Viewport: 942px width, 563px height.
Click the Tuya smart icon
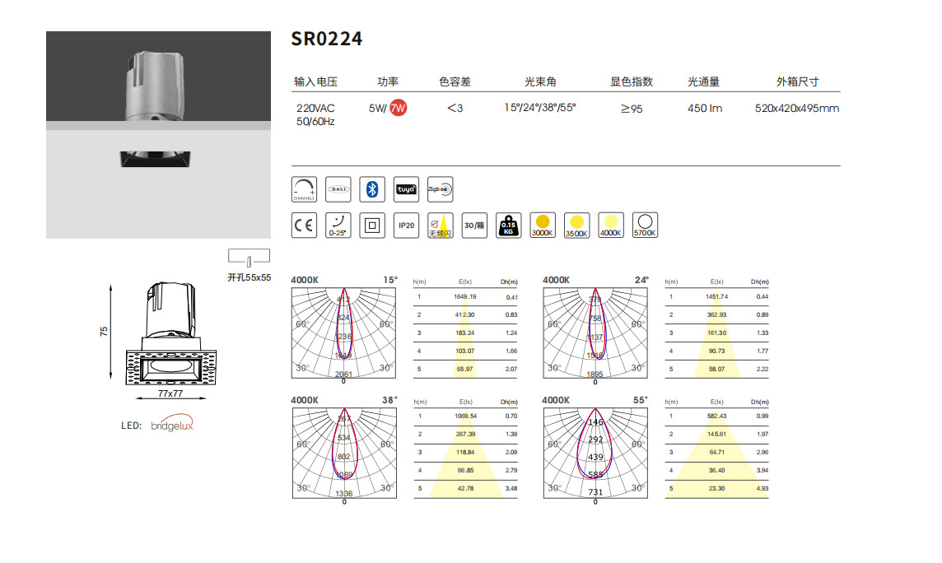tap(406, 189)
